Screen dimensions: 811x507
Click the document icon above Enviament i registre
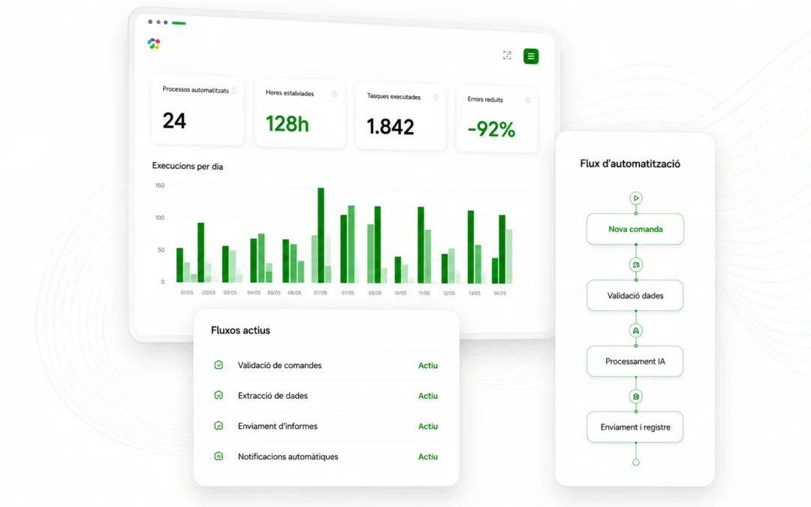[x=636, y=397]
